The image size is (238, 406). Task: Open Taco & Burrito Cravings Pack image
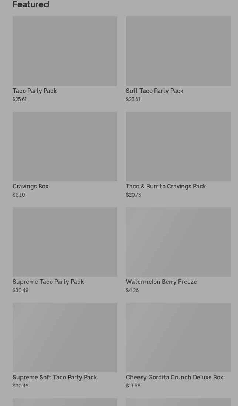click(178, 147)
